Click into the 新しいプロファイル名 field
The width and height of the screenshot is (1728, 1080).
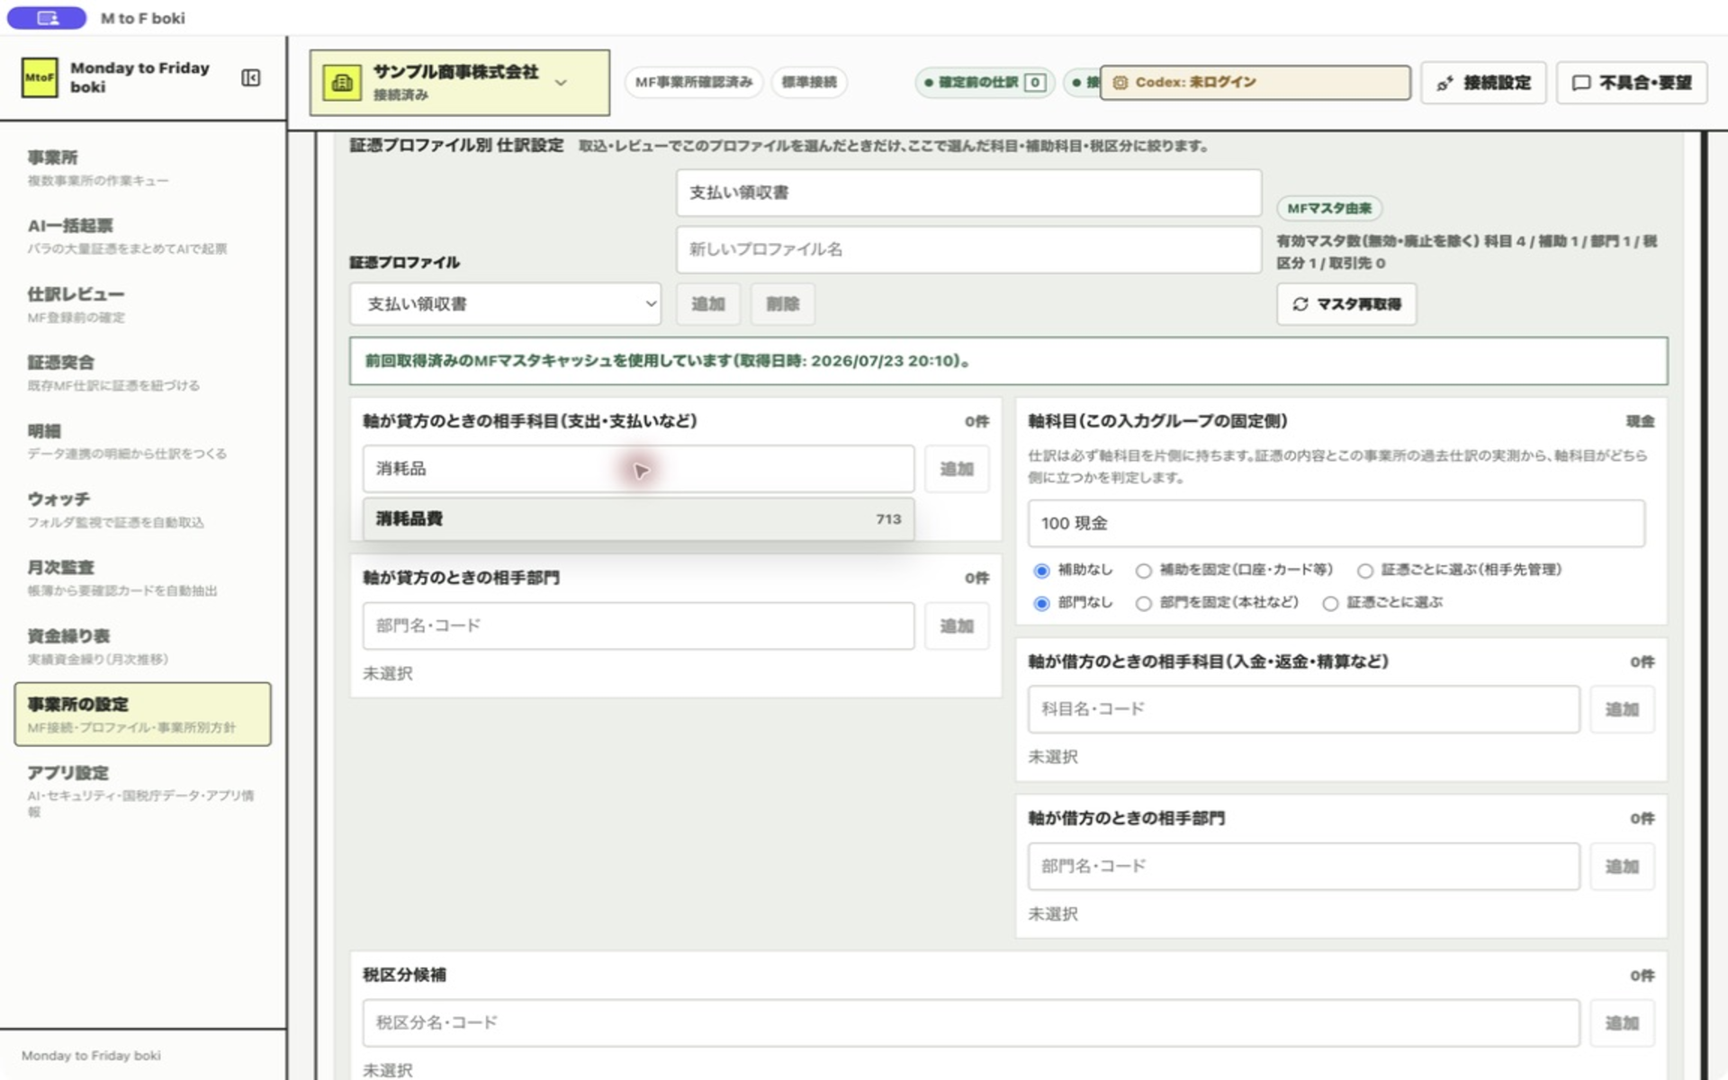pyautogui.click(x=968, y=249)
